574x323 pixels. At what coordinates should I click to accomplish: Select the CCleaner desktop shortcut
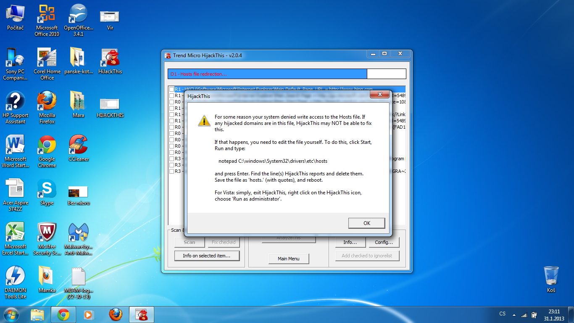pos(79,148)
